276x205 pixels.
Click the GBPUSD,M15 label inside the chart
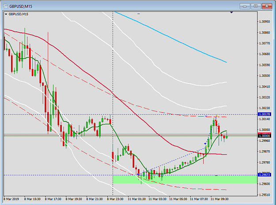coord(18,14)
